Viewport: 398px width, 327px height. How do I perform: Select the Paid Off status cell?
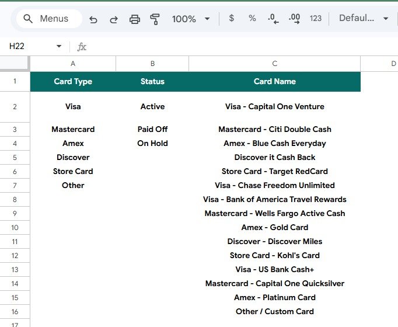coord(152,129)
